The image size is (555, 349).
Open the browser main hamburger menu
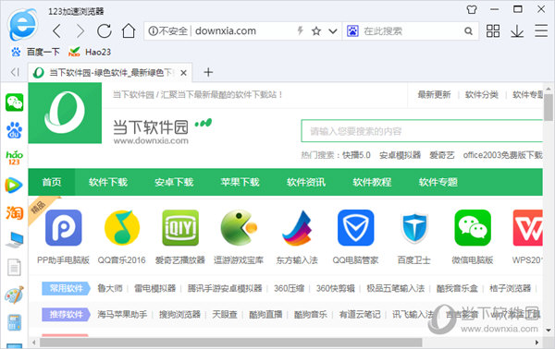pos(541,30)
